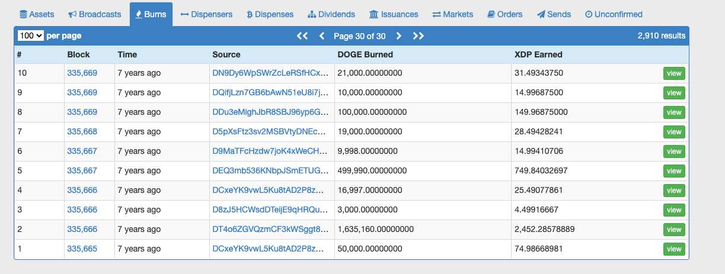Click the Time column header
Viewport: 725px width, 274px height.
[x=127, y=54]
